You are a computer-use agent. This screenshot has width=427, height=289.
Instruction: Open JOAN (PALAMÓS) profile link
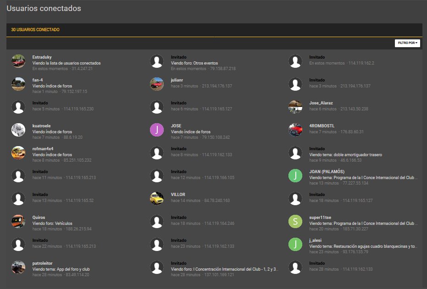tap(327, 172)
